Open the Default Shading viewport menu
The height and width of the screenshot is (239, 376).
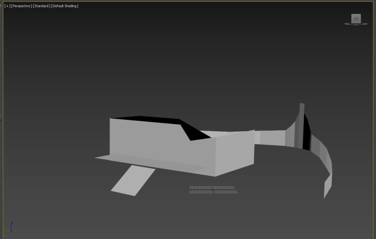click(x=65, y=6)
